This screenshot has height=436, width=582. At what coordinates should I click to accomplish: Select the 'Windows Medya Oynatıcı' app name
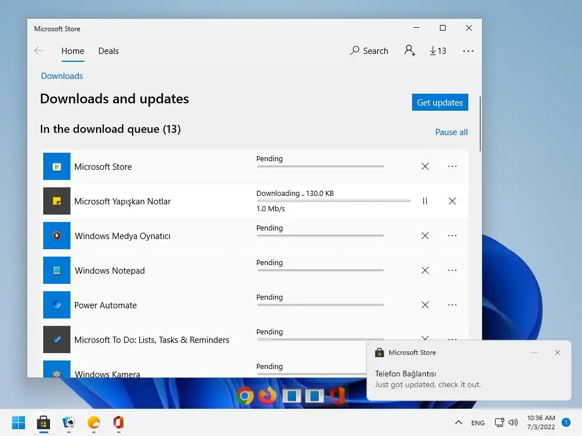click(123, 236)
